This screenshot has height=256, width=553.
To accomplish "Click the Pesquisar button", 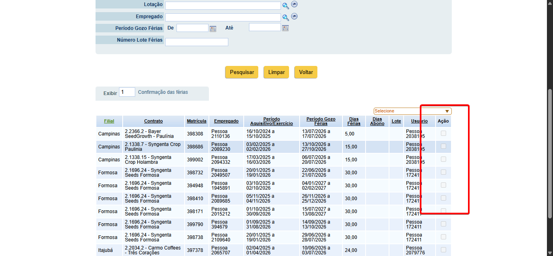I will click(x=242, y=72).
